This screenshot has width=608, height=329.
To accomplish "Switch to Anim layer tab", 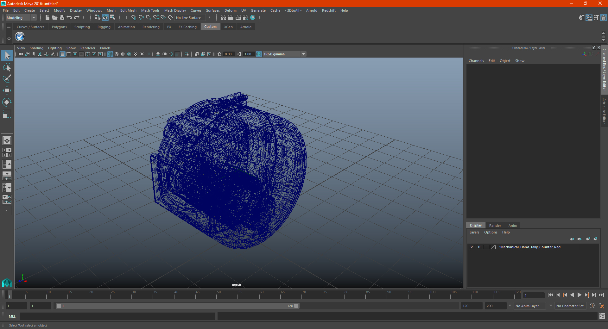I will (512, 226).
